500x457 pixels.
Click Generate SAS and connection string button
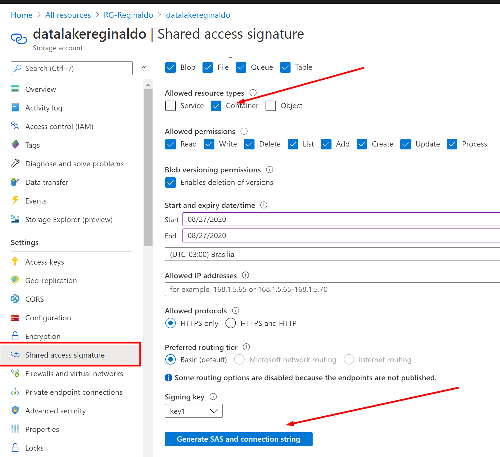[239, 439]
